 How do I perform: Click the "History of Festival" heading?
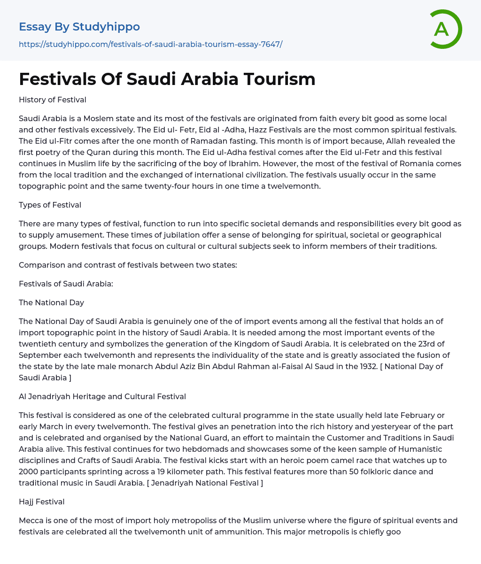[x=52, y=100]
